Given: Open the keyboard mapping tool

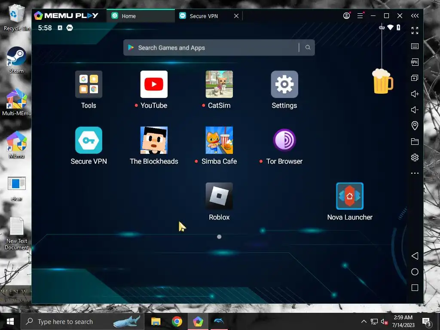Looking at the screenshot, I should 415,46.
